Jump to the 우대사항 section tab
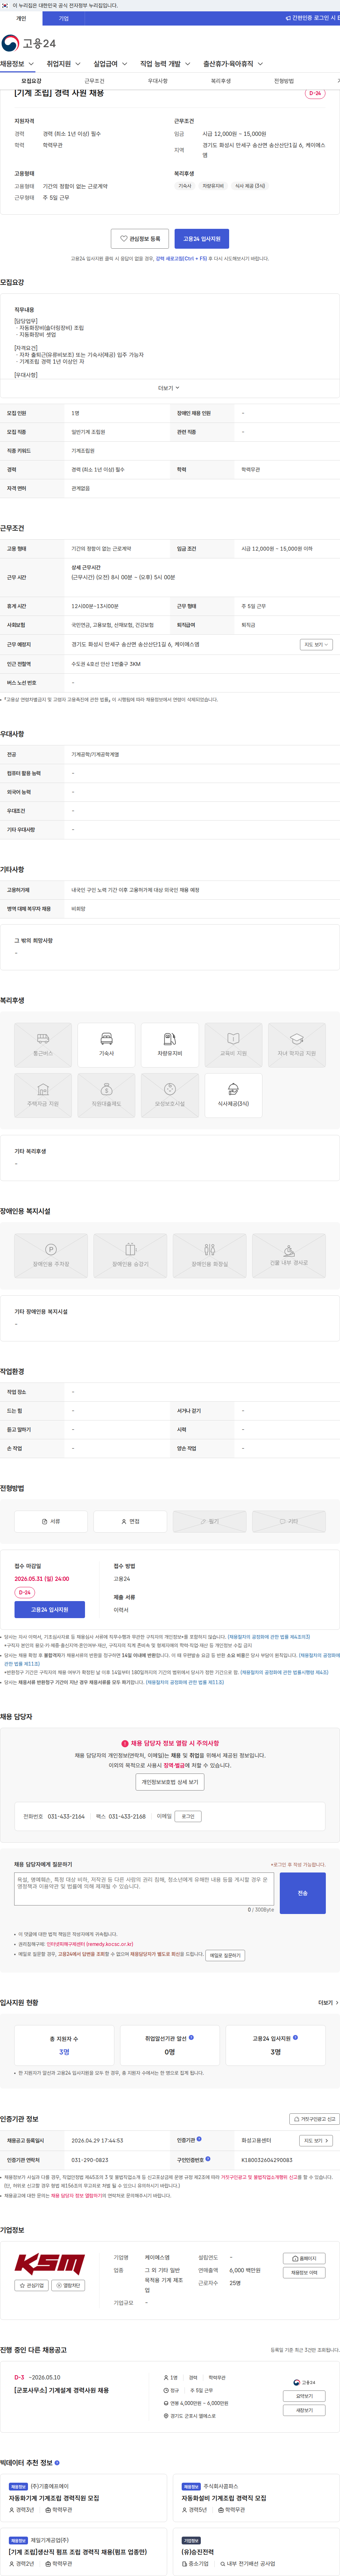 (x=158, y=81)
